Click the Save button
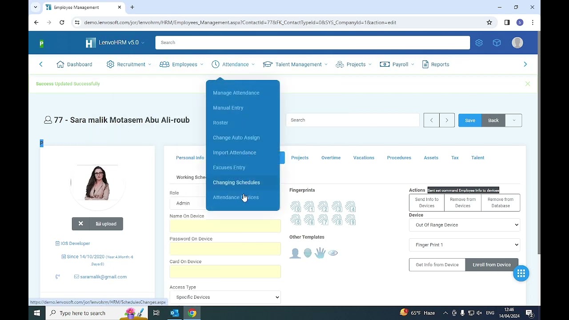Viewport: 569px width, 320px height. pos(470,120)
